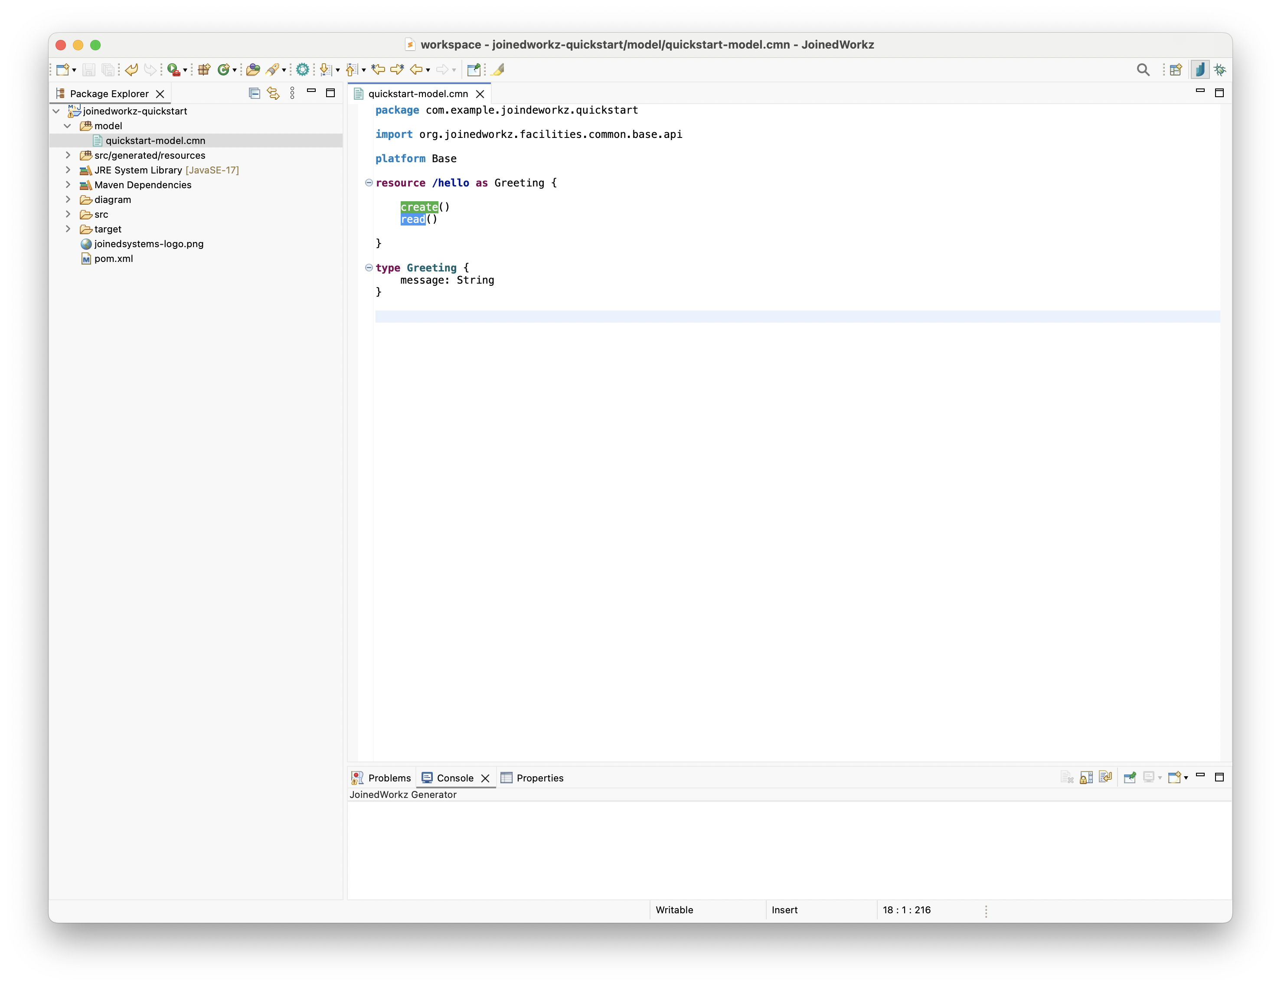
Task: Click the Open Perspective icon
Action: [1175, 70]
